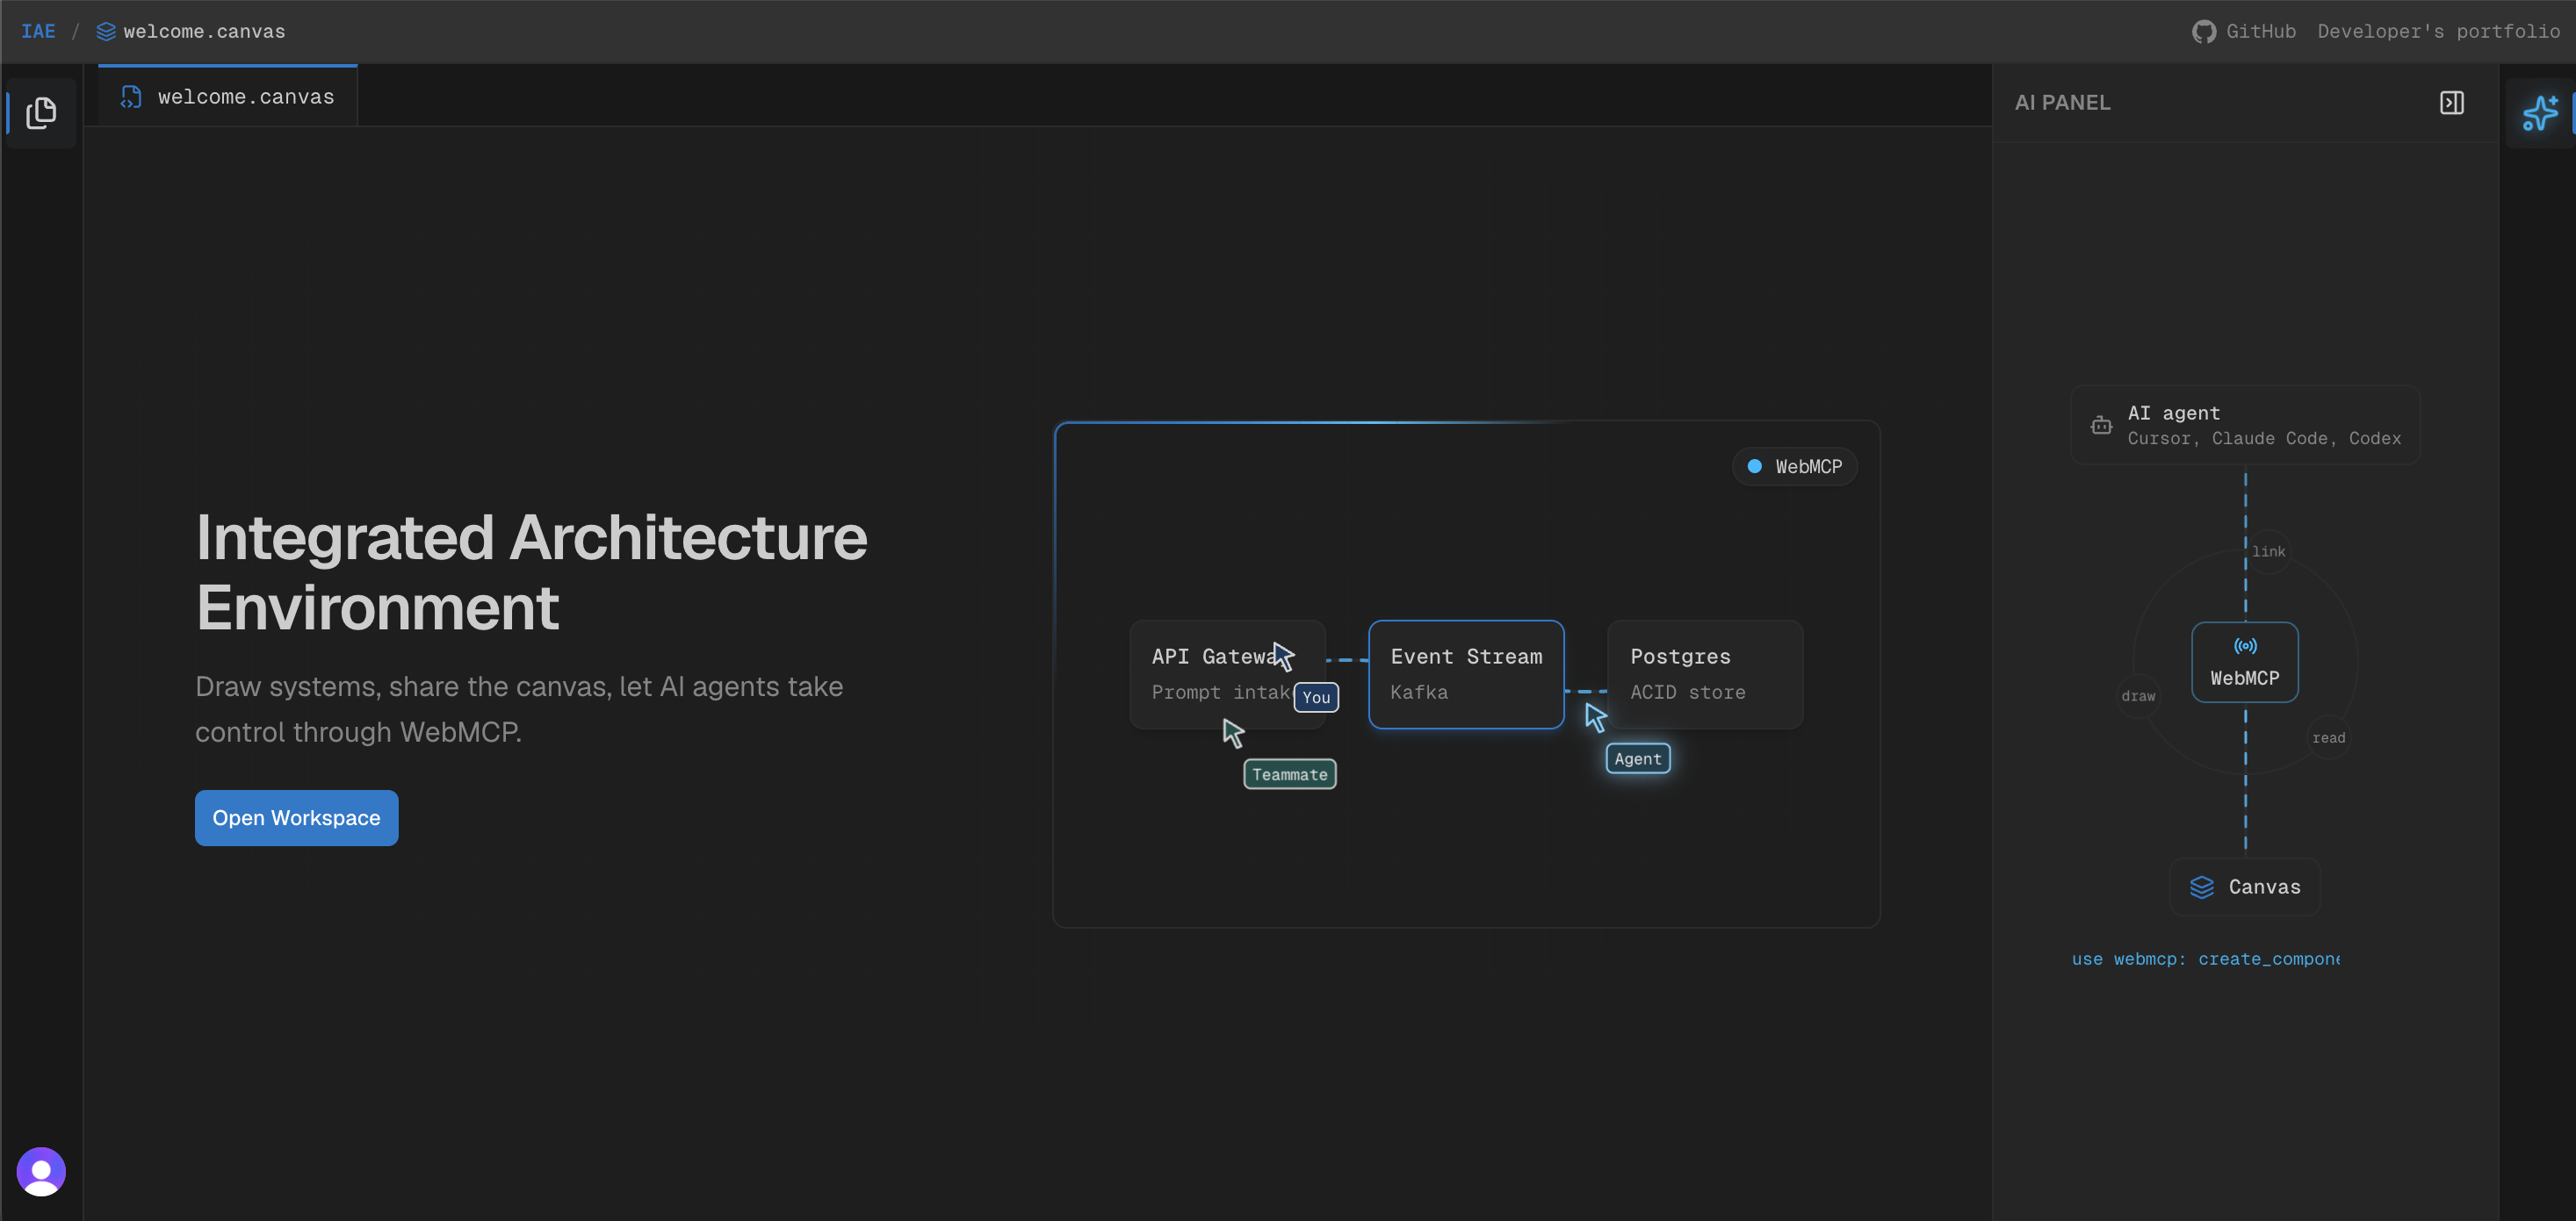Click the Agent cursor arrow

click(x=1596, y=717)
